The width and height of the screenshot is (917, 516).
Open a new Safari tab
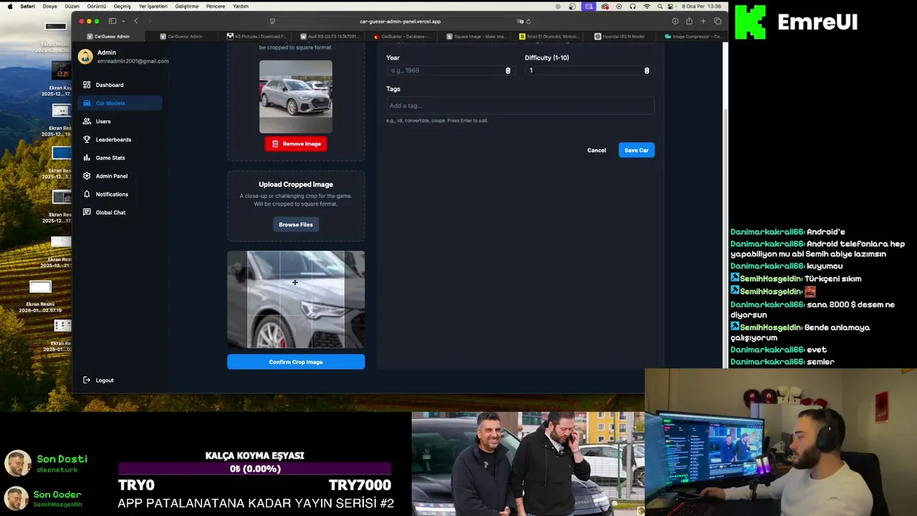pyautogui.click(x=703, y=21)
